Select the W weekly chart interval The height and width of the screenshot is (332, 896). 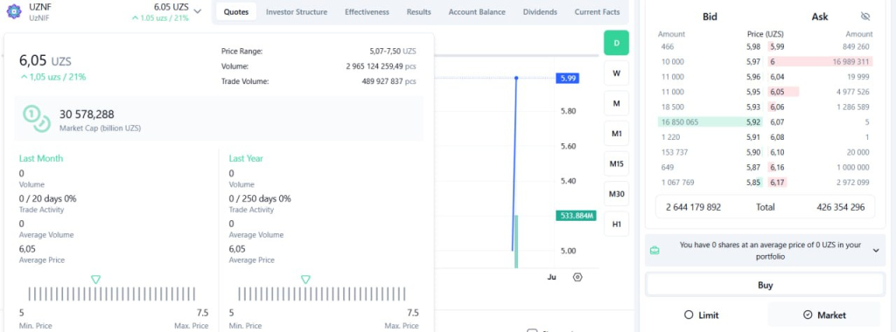pos(617,73)
